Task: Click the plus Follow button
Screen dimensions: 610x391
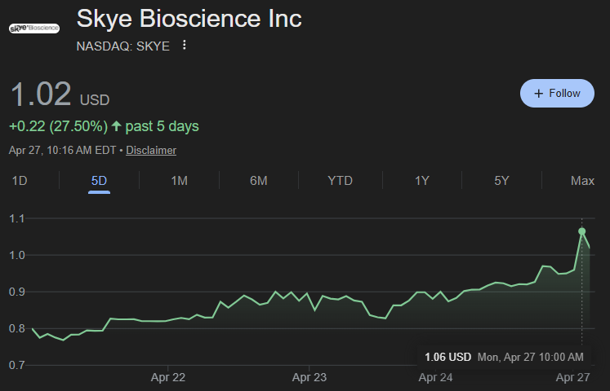Action: click(x=557, y=94)
